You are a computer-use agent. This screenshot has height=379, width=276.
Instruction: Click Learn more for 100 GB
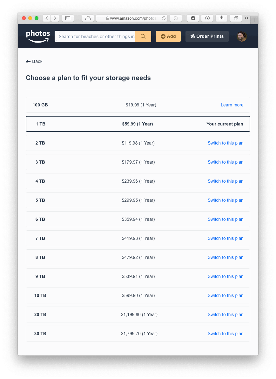click(x=232, y=105)
